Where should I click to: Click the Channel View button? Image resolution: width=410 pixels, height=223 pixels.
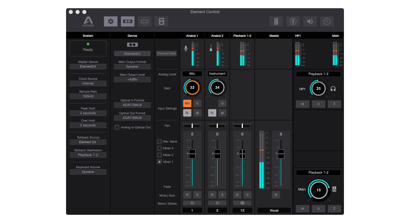(x=167, y=54)
